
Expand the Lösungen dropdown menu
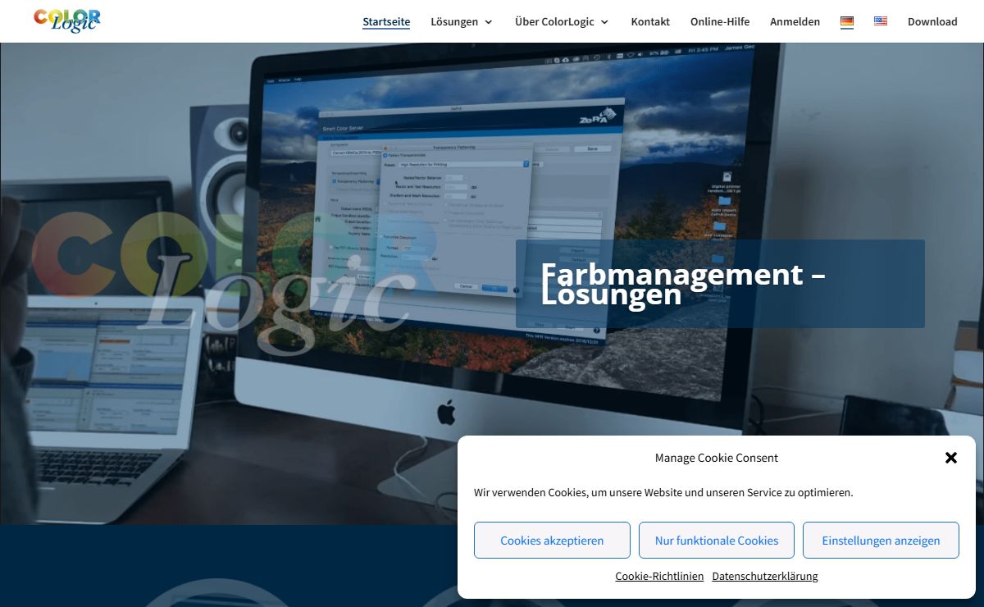coord(462,22)
